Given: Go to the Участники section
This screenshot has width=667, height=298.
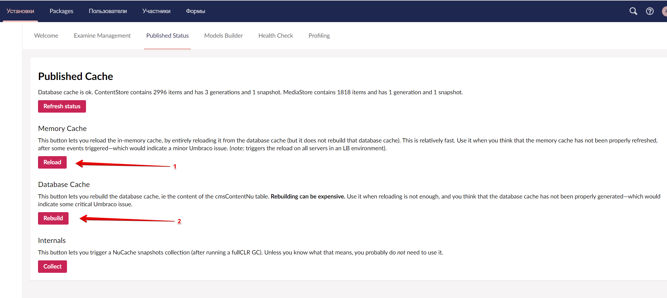Looking at the screenshot, I should (x=156, y=11).
